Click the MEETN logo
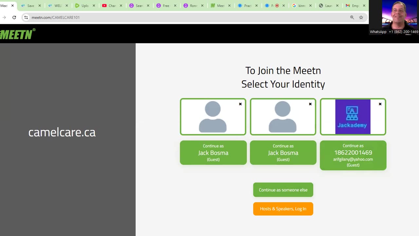The image size is (419, 236). pyautogui.click(x=18, y=34)
